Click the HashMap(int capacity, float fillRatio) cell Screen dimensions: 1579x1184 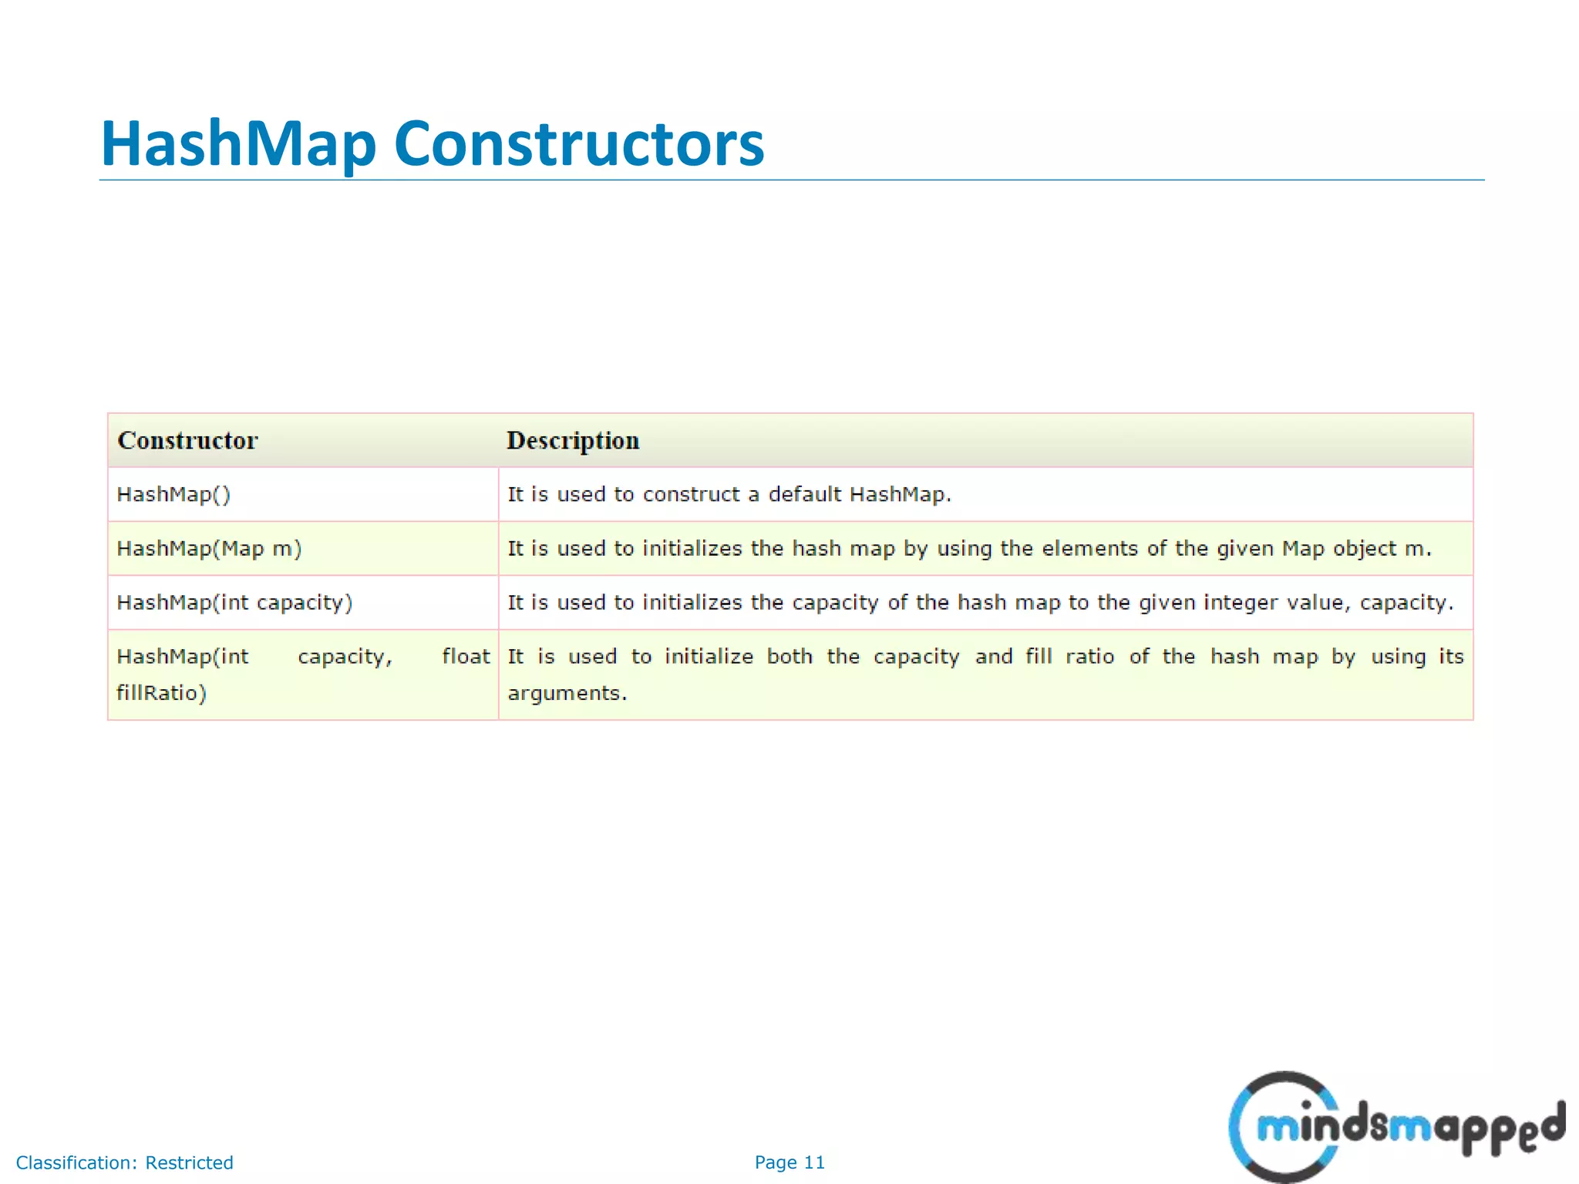click(x=303, y=674)
